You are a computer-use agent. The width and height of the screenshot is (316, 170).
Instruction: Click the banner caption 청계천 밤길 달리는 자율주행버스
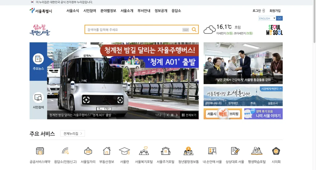point(80,115)
